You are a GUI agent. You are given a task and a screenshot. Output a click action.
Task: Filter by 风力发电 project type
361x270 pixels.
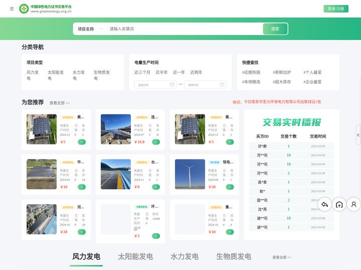[x=33, y=75]
